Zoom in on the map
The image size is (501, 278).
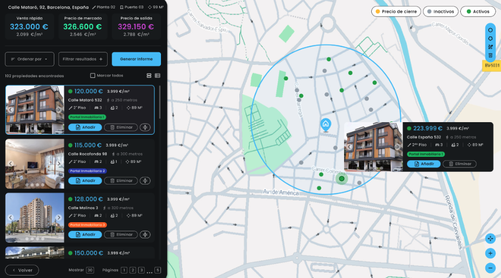490,253
